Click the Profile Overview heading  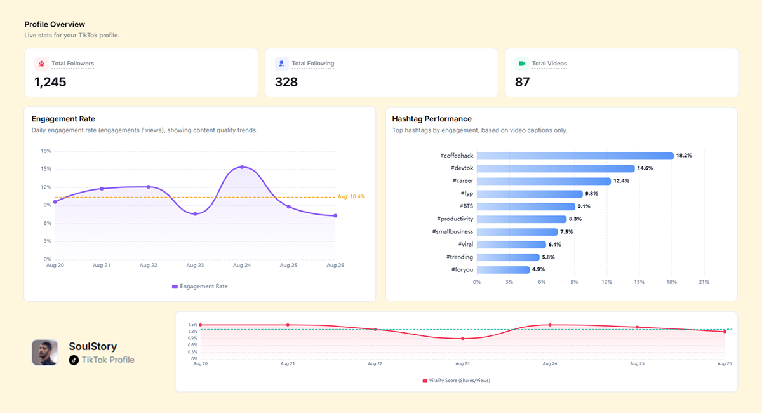point(55,24)
